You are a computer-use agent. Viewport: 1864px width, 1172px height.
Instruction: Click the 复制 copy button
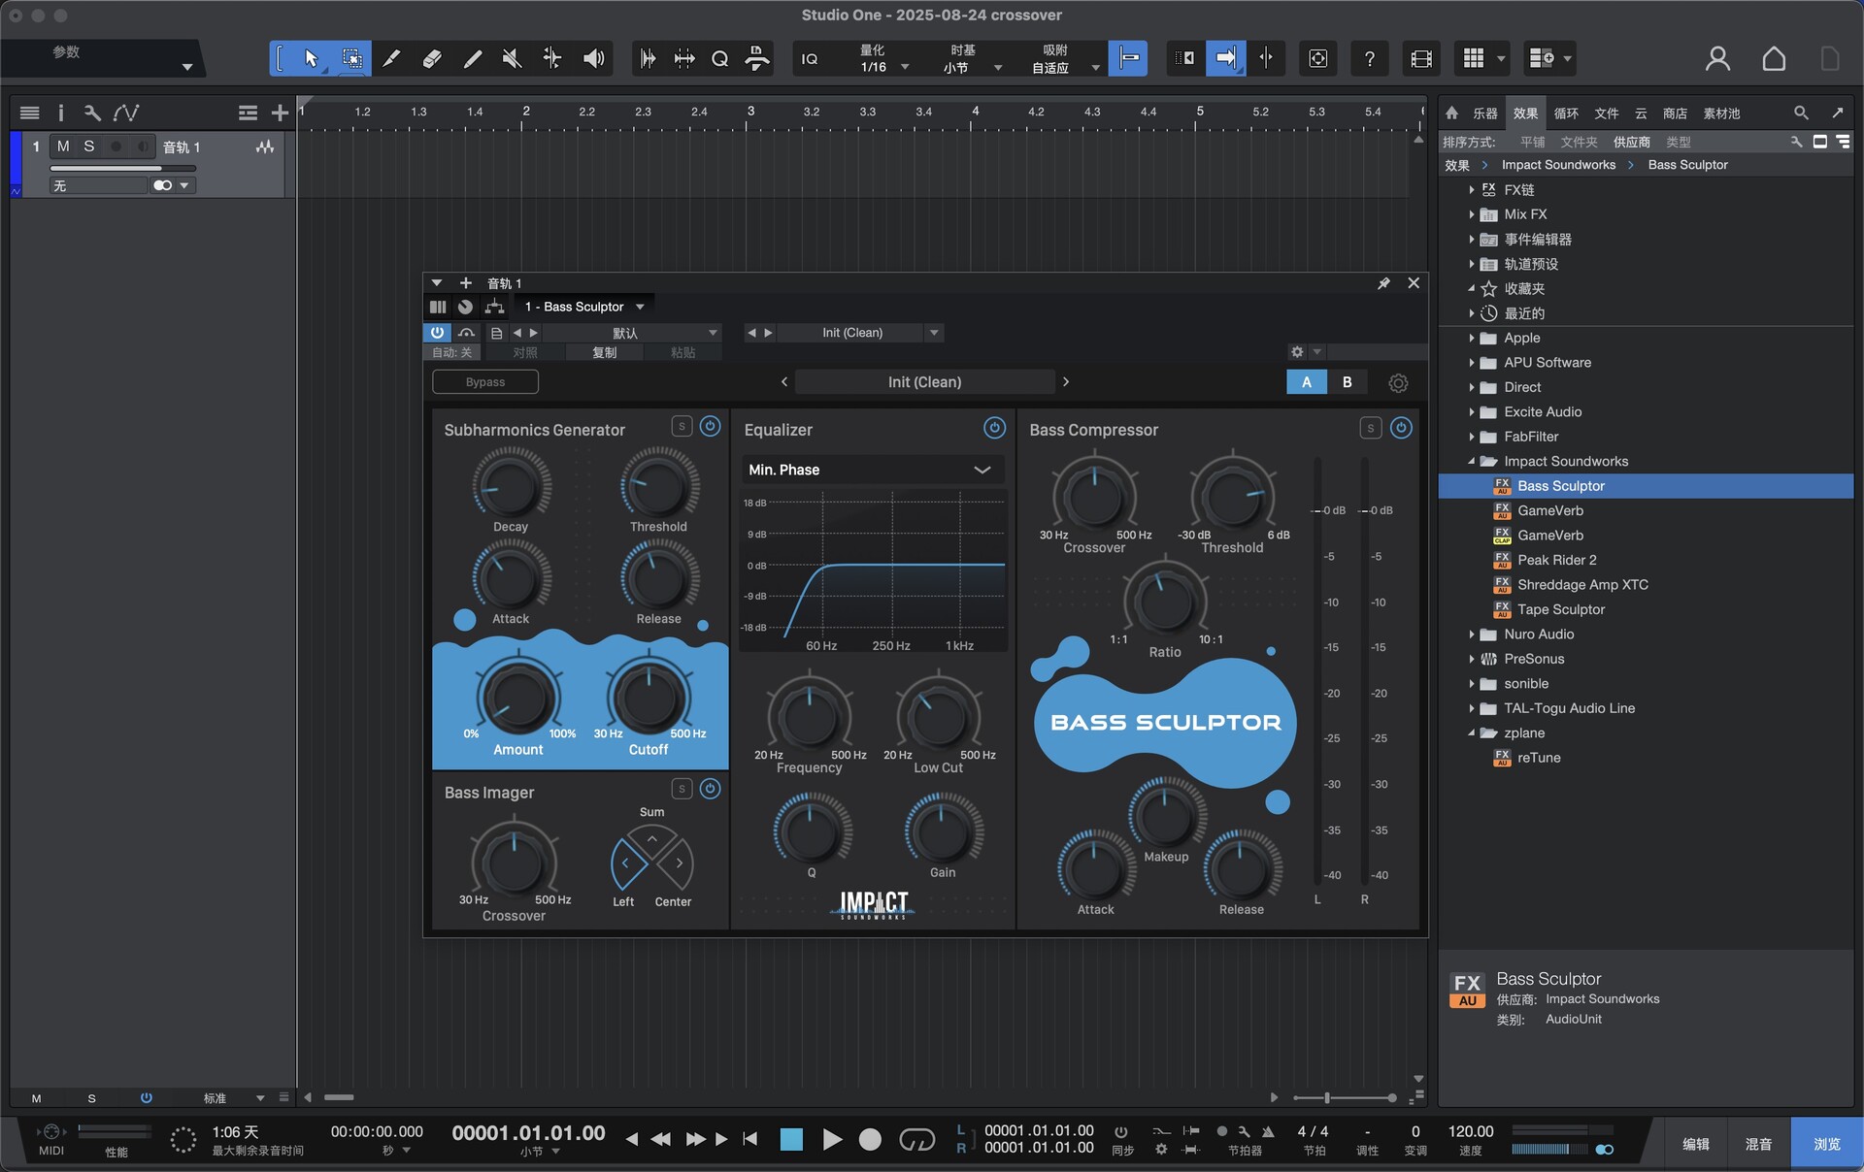click(x=604, y=352)
